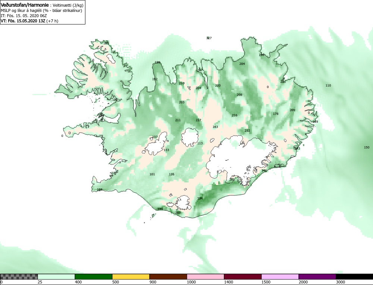Click the map value '269'
This screenshot has width=373, height=285.
pos(178,213)
